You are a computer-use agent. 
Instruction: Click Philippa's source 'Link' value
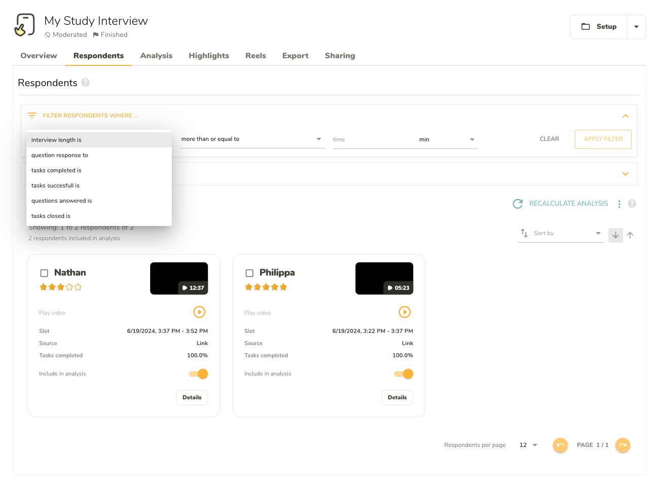[408, 343]
